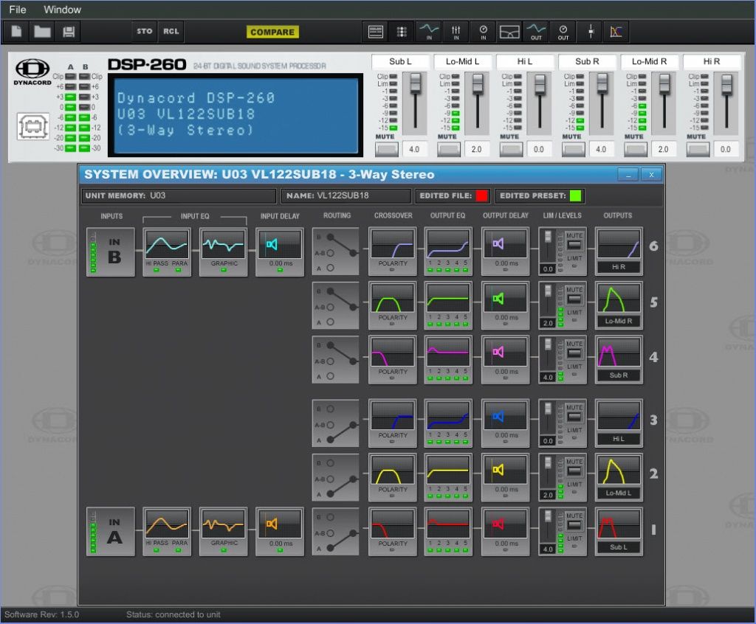Viewport: 756px width, 624px height.
Task: Adjust the Lo-Mid R level fader
Action: [664, 84]
